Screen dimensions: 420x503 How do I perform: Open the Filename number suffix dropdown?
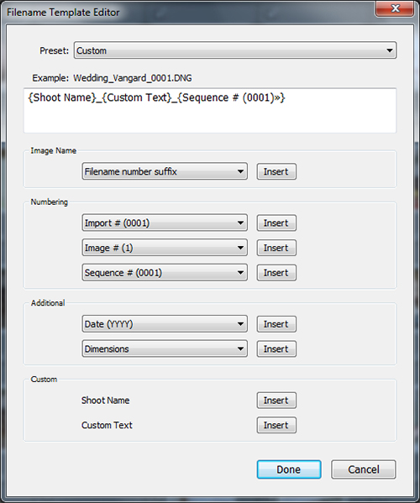[165, 171]
